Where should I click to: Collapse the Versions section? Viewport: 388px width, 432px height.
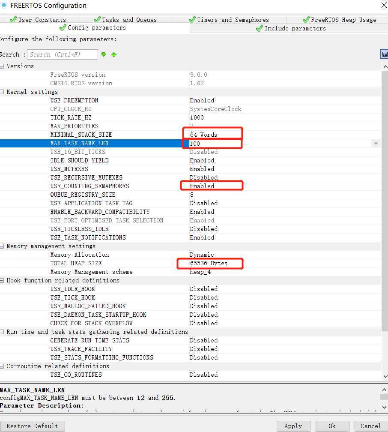point(2,66)
